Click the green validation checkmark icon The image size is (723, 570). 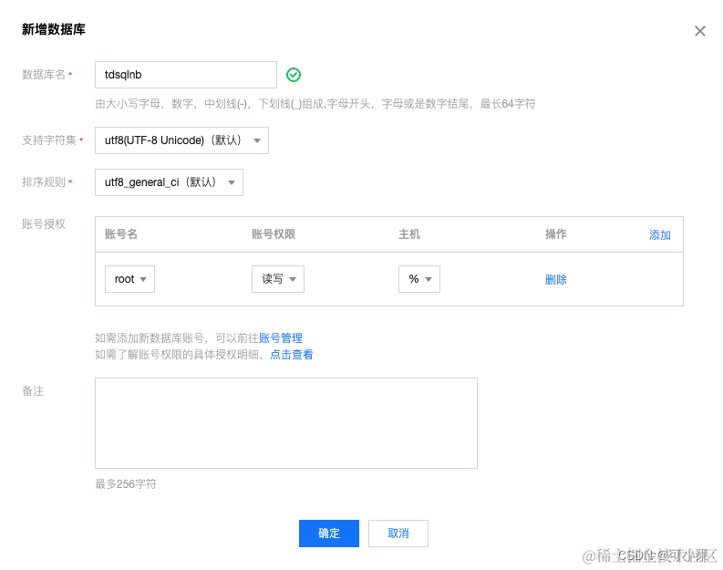294,75
